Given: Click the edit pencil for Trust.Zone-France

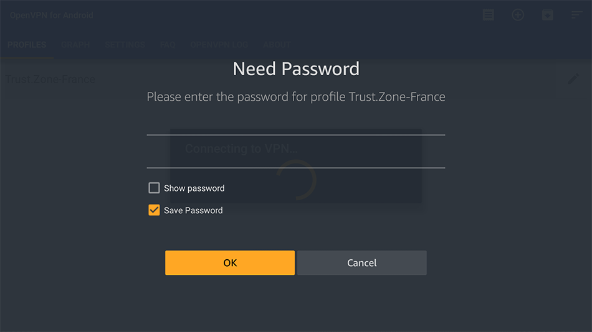Looking at the screenshot, I should [573, 80].
